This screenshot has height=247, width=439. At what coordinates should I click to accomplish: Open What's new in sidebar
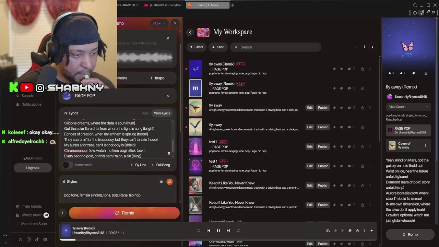click(32, 215)
